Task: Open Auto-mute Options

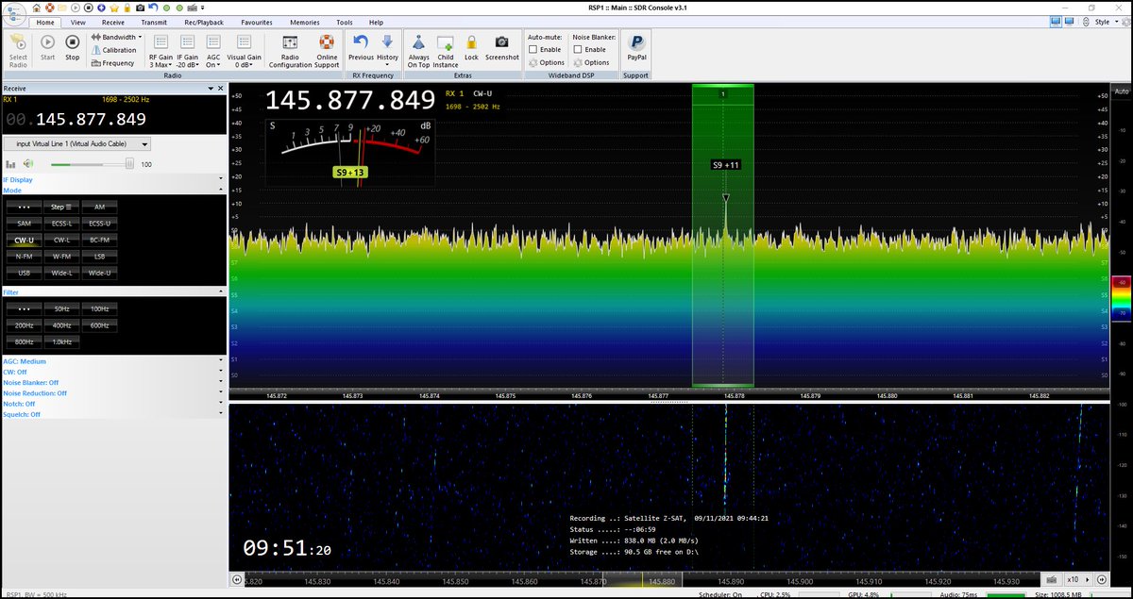Action: click(x=546, y=62)
